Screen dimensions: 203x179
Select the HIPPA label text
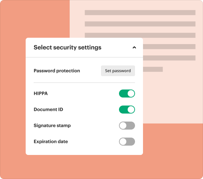(x=41, y=94)
